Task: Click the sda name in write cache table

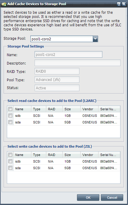Action: (x=18, y=168)
